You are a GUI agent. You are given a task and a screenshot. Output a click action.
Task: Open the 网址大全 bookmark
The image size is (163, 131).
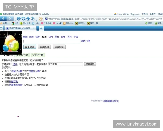(x=25, y=23)
